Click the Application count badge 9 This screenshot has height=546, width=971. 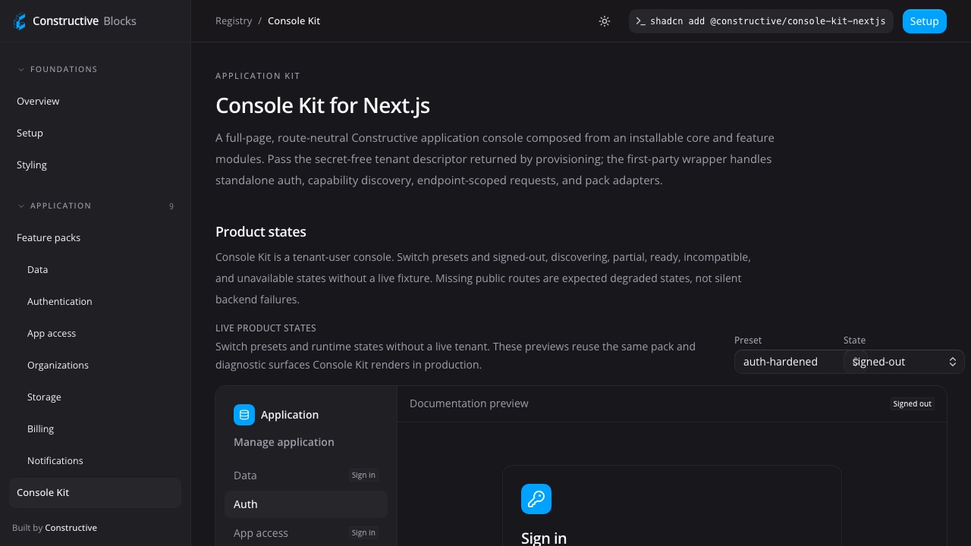pyautogui.click(x=171, y=206)
